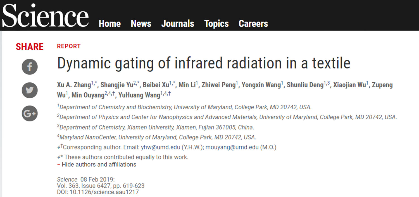
Task: Click the article title heading
Action: pyautogui.click(x=204, y=63)
